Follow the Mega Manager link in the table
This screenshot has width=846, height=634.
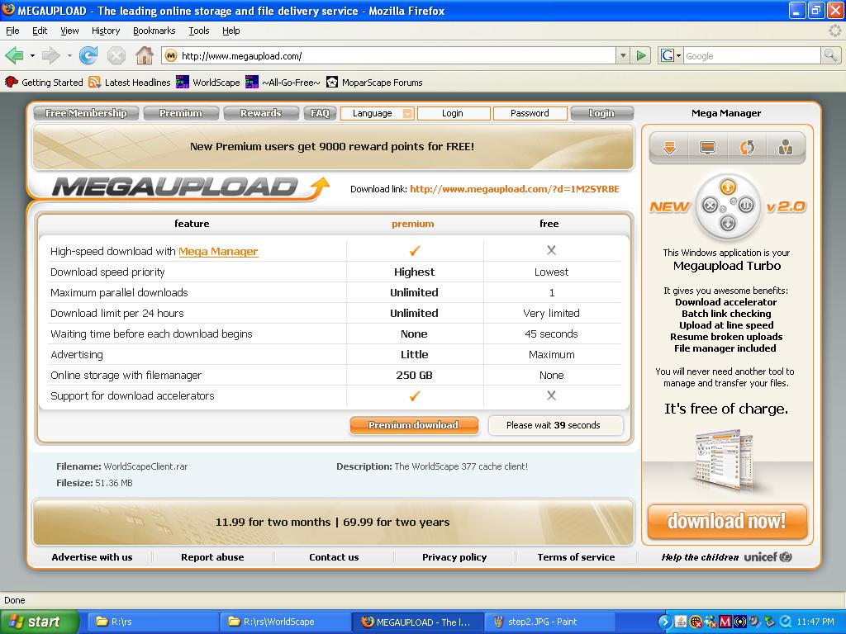click(218, 251)
